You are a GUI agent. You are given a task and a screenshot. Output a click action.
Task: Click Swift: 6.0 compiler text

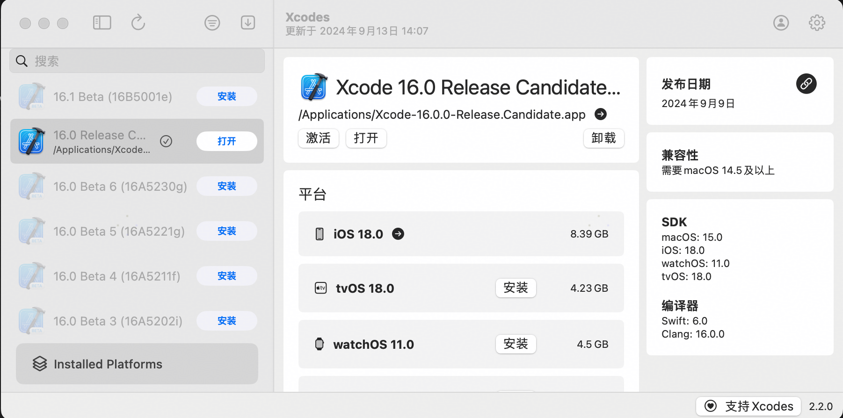684,321
